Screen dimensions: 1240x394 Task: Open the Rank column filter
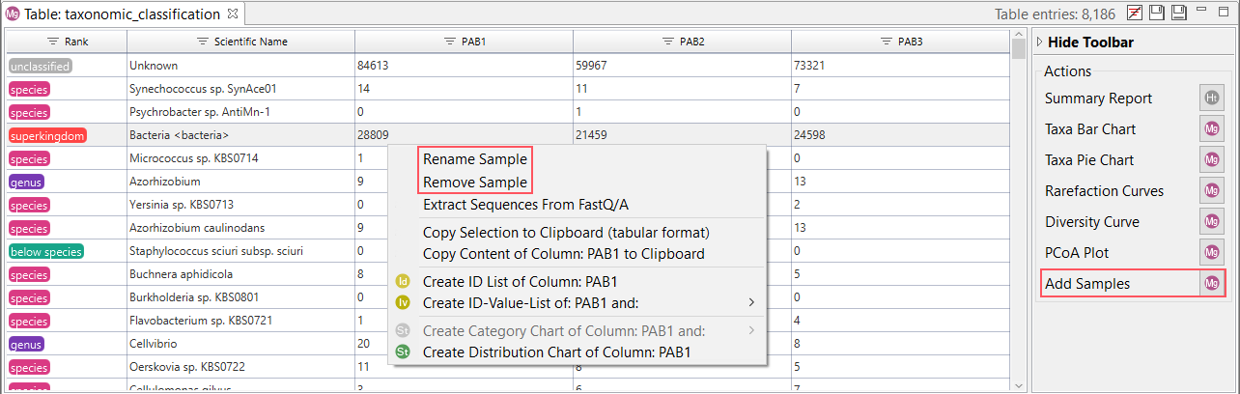(54, 42)
